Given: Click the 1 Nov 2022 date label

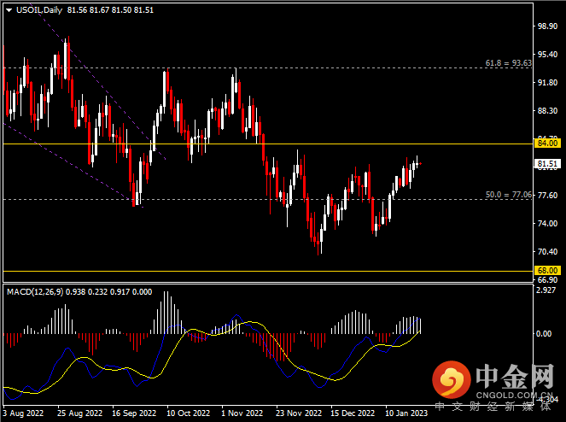Looking at the screenshot, I should [x=242, y=413].
